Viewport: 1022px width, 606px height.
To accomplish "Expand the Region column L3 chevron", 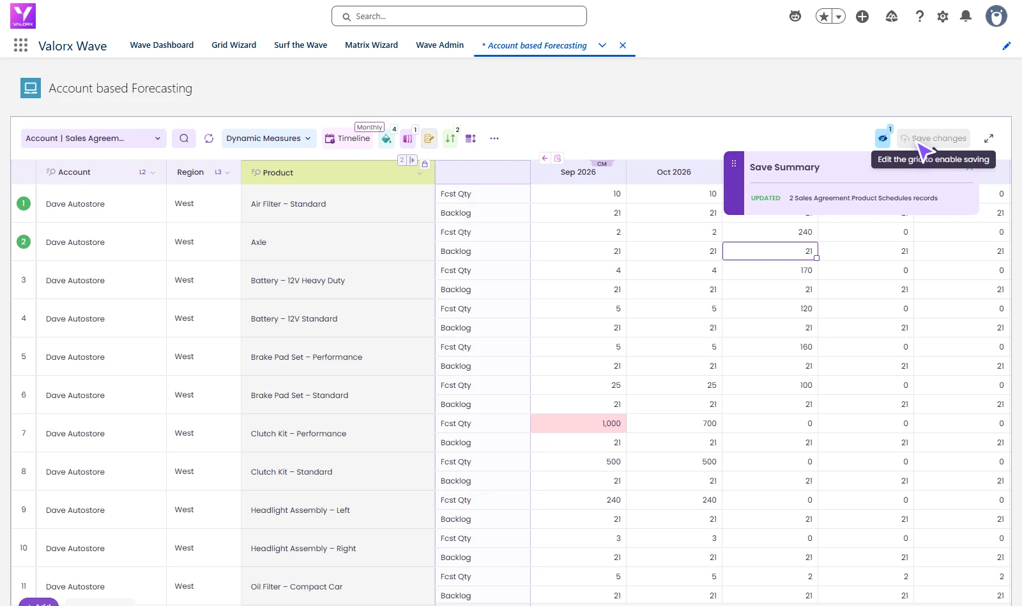I will tap(227, 173).
